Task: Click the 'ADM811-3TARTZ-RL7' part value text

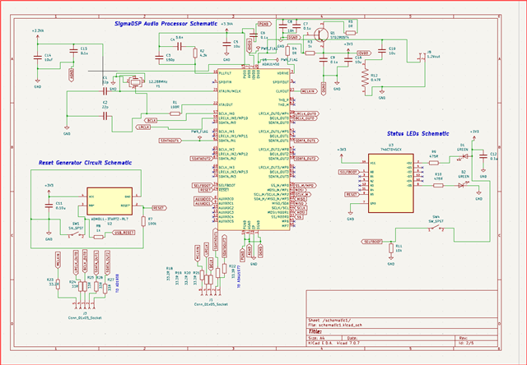Action: click(110, 219)
